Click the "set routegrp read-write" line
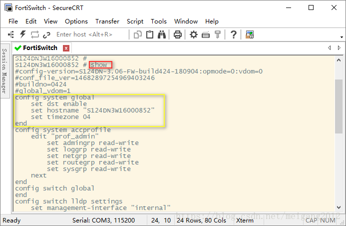The image size is (346, 226). point(93,162)
